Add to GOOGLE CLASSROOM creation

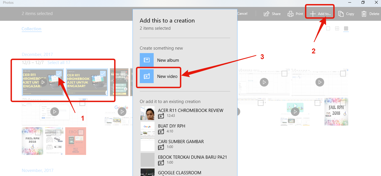(x=185, y=172)
